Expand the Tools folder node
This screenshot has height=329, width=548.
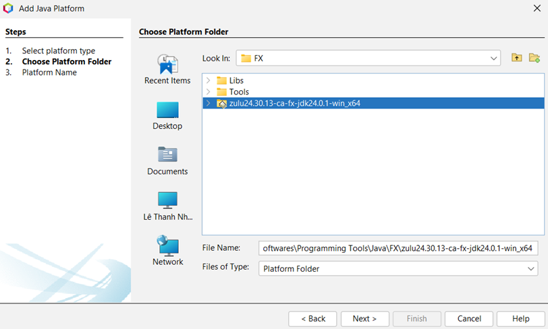pyautogui.click(x=209, y=92)
